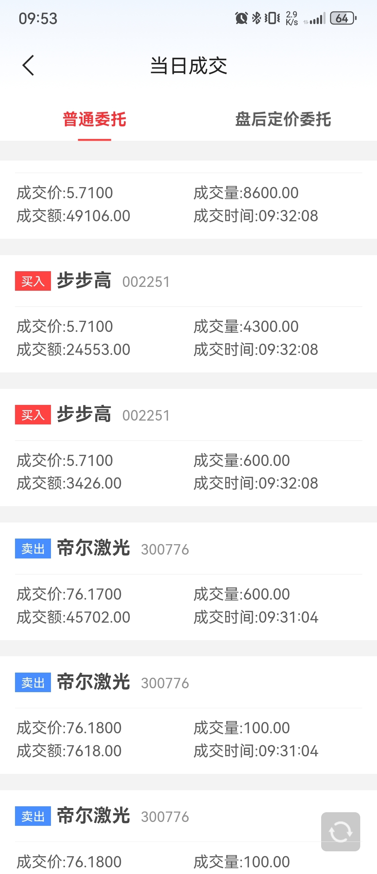Open 步步高 trade with 成交量 600.00
This screenshot has width=377, height=874.
tap(188, 447)
